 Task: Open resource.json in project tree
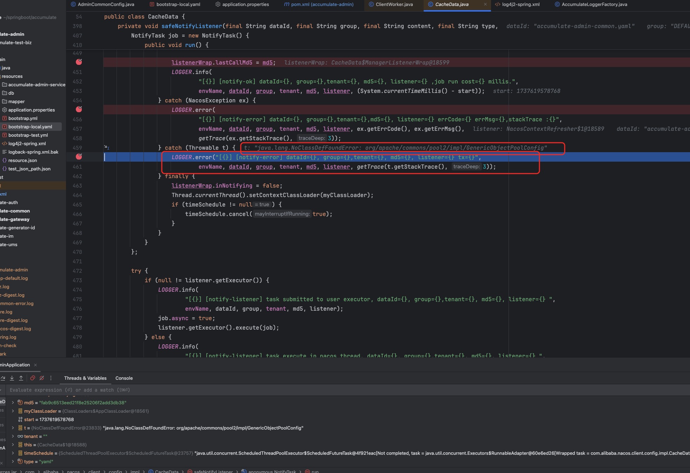20,160
